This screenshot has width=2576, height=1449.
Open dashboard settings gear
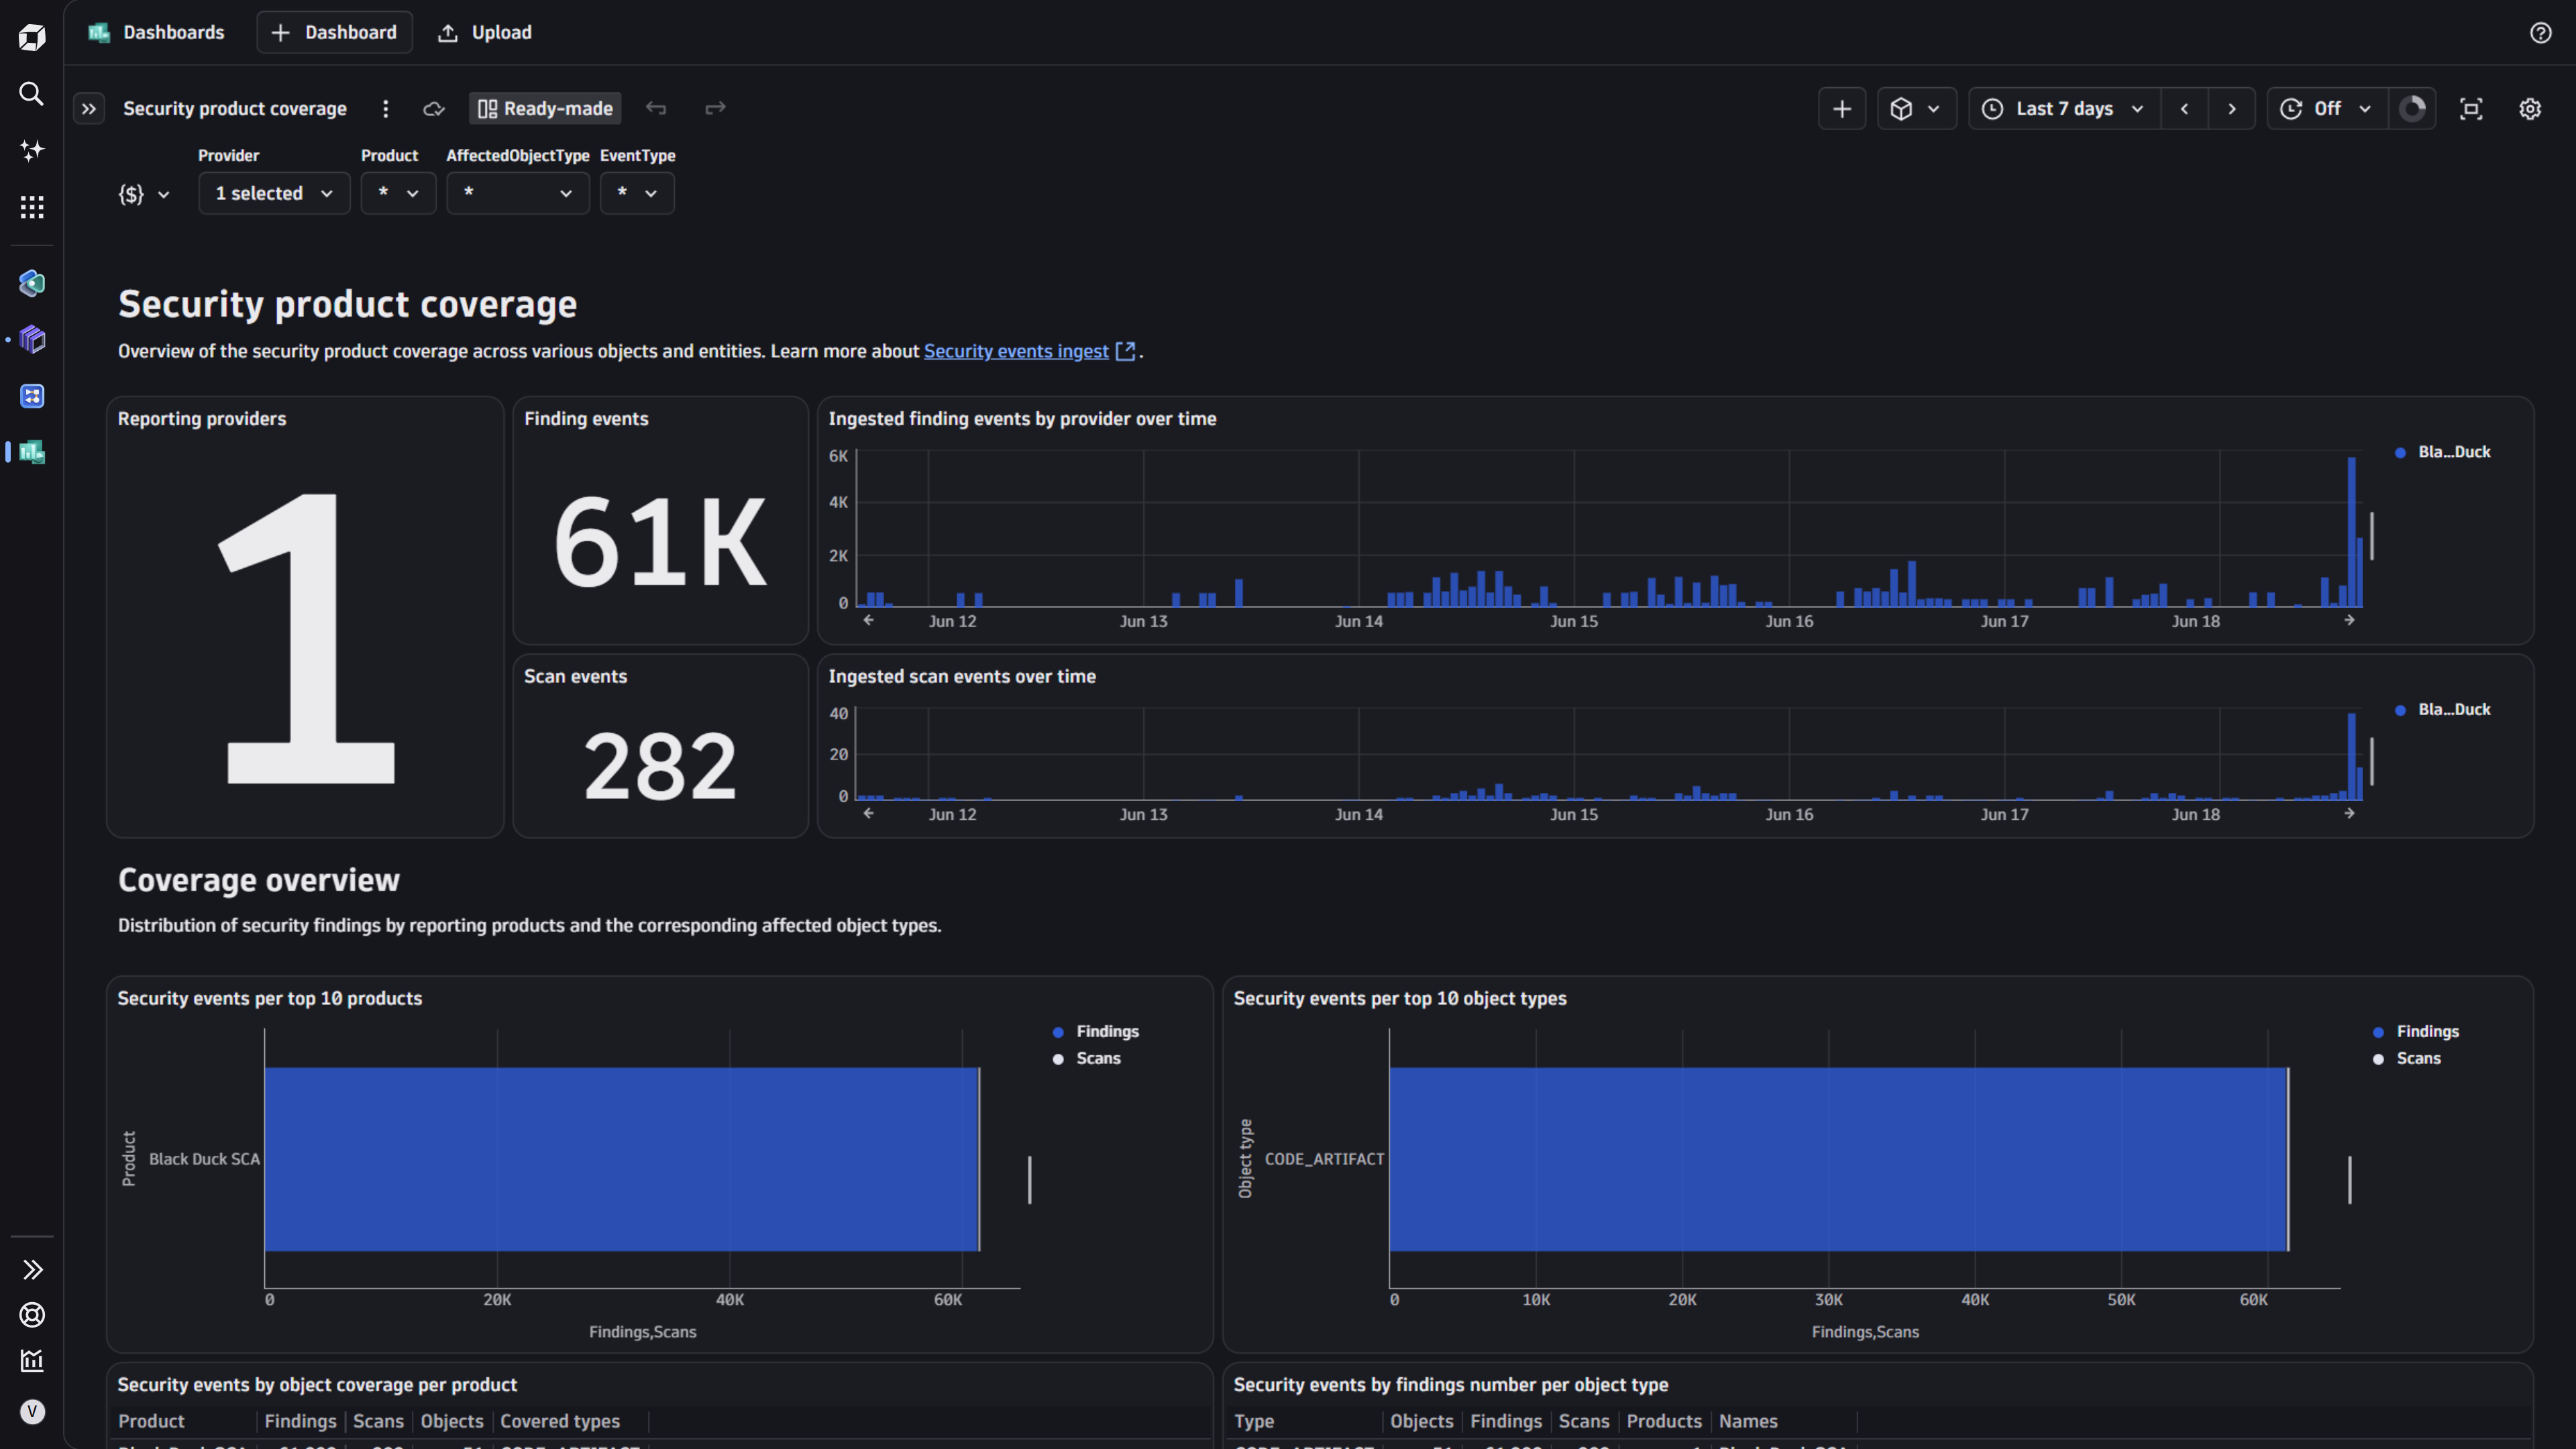click(x=2530, y=109)
